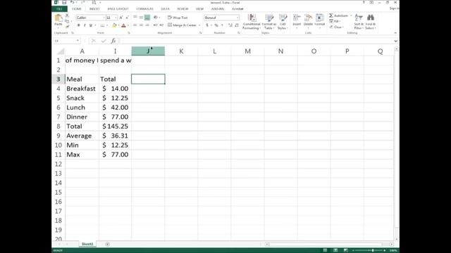
Task: Switch to the FORMULAS tab
Action: click(x=144, y=9)
